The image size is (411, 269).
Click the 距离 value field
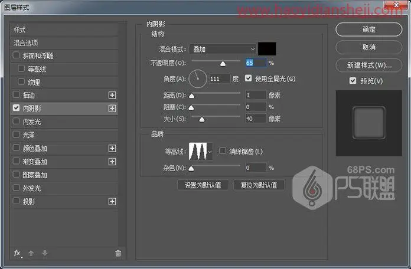256,95
